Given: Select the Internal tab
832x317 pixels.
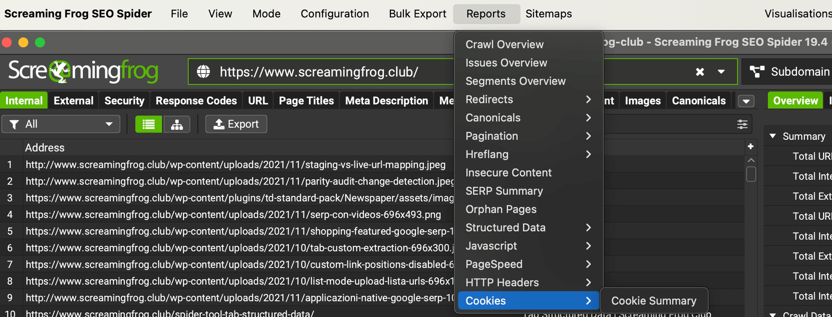Looking at the screenshot, I should click(x=24, y=101).
